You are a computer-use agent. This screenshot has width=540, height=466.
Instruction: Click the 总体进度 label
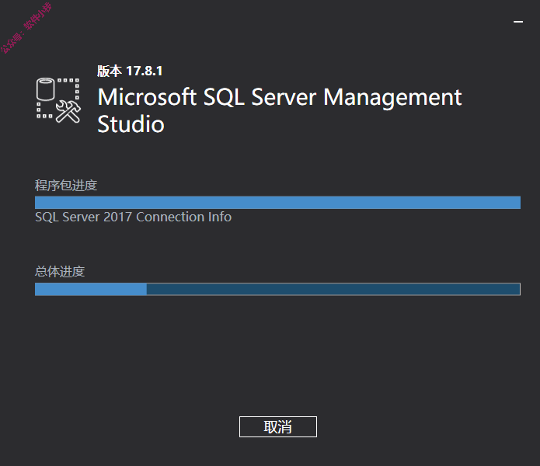(60, 272)
